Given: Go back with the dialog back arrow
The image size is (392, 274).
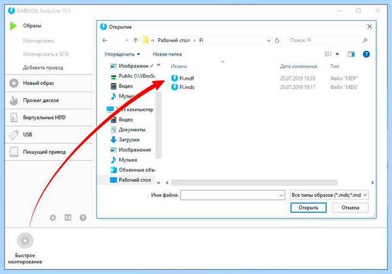Looking at the screenshot, I should [105, 41].
